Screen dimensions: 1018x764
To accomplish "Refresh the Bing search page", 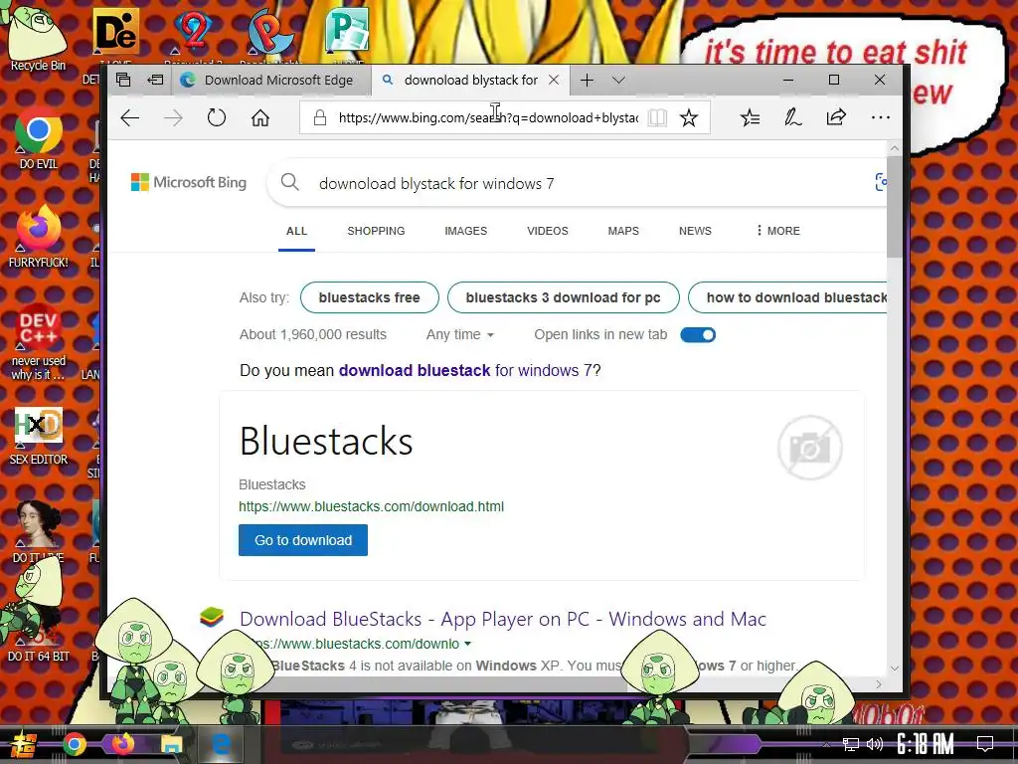I will 216,117.
